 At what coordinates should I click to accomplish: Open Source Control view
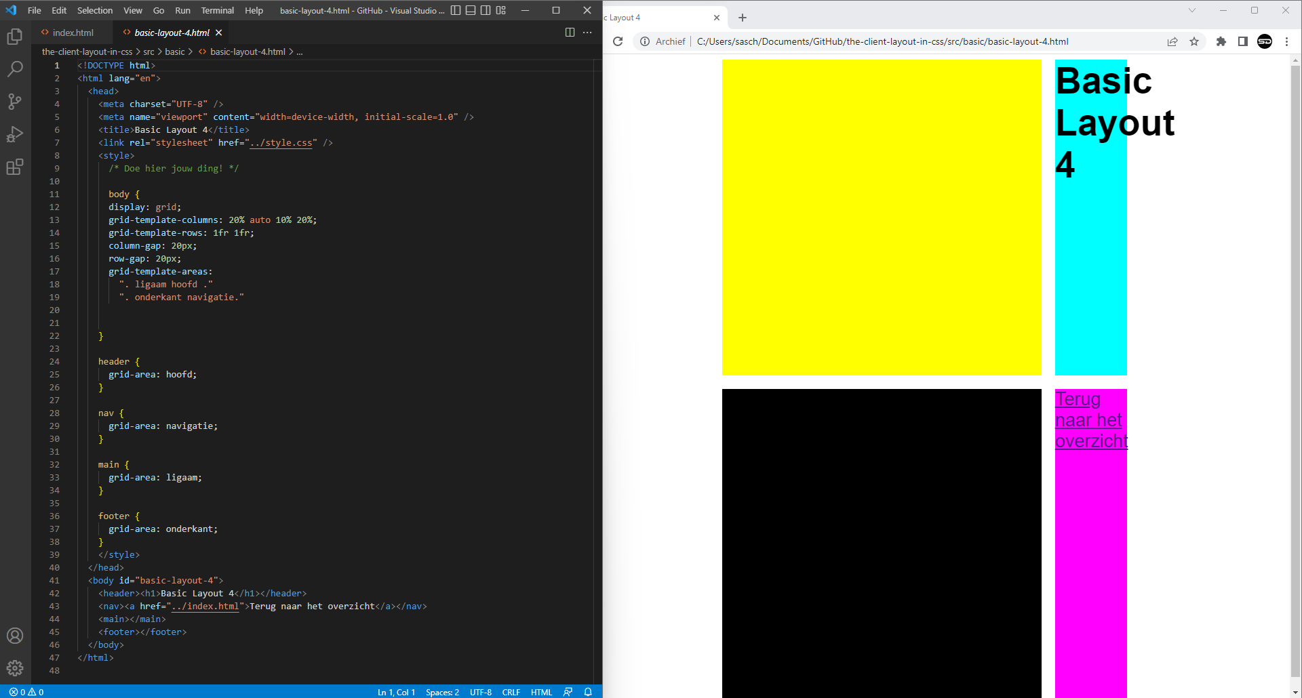coord(15,102)
